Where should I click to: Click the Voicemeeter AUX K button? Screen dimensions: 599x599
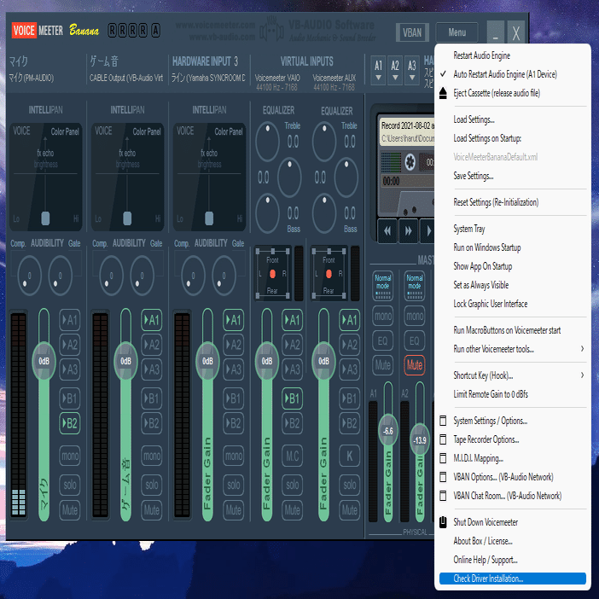click(349, 456)
